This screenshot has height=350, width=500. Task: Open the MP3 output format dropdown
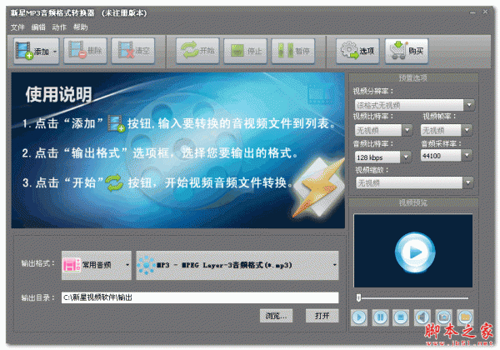pyautogui.click(x=237, y=265)
